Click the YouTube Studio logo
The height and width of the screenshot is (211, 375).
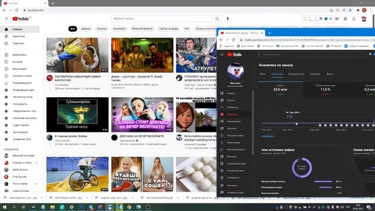pos(234,55)
